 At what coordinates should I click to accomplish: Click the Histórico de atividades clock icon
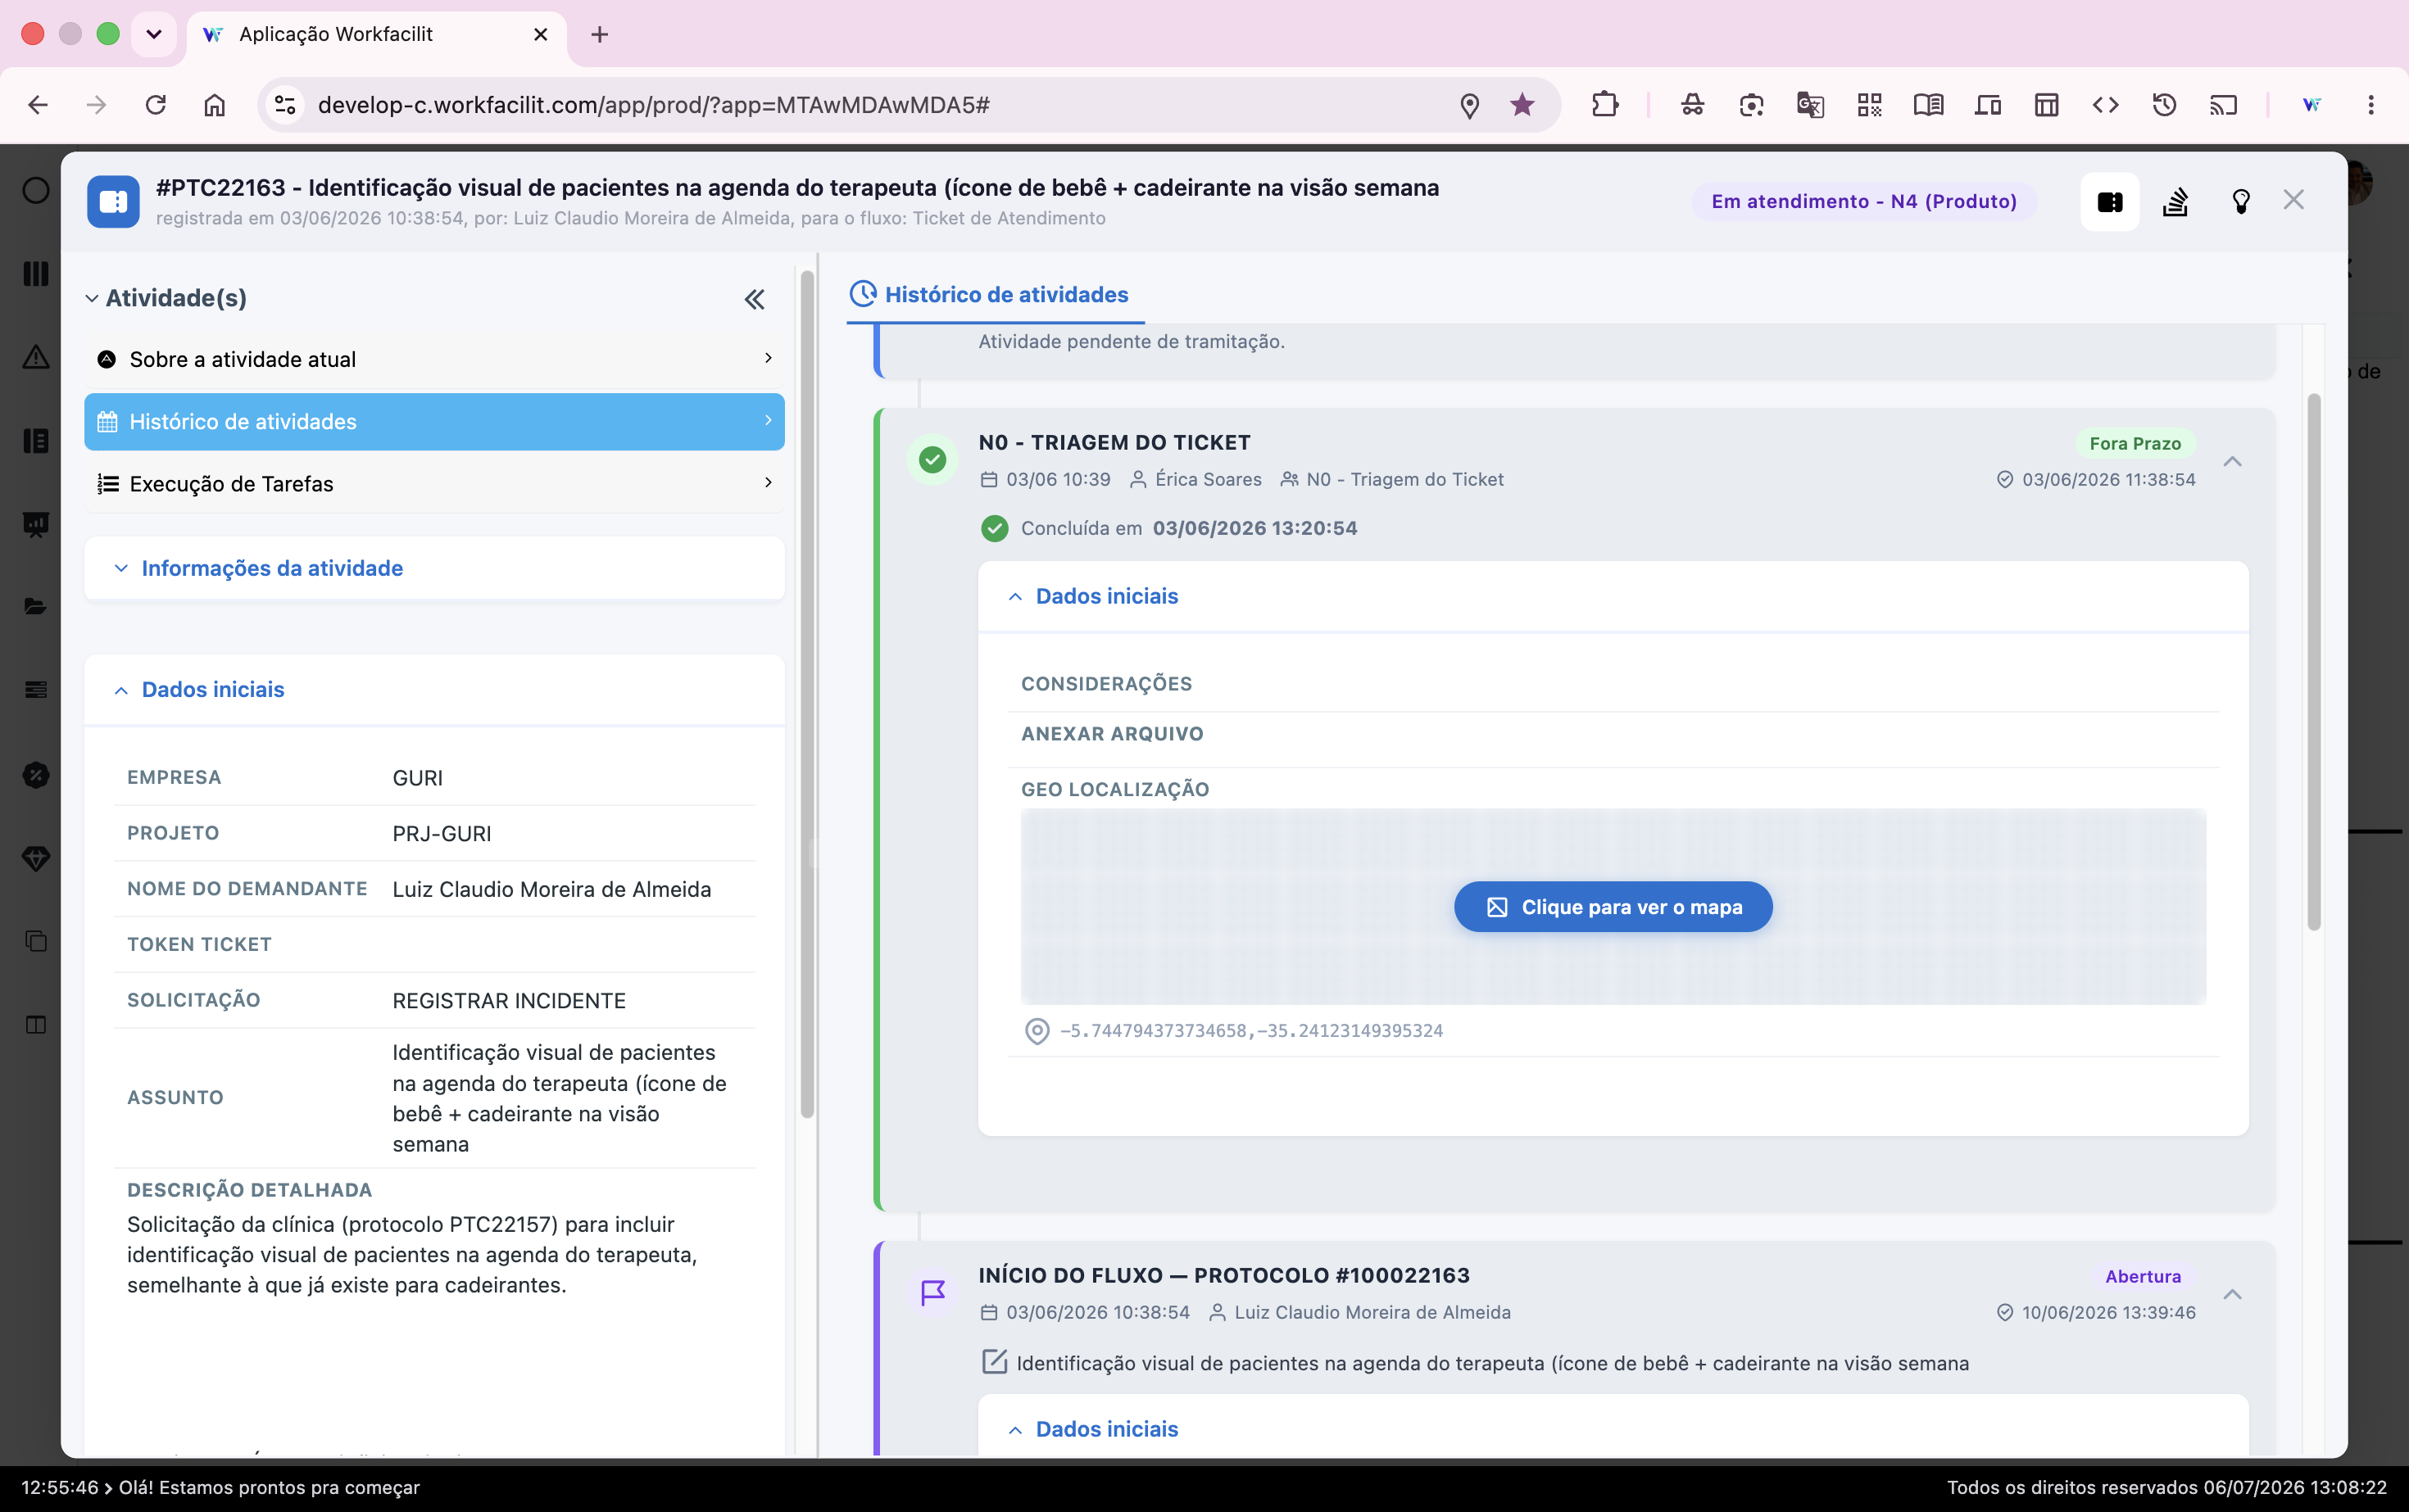(x=862, y=294)
